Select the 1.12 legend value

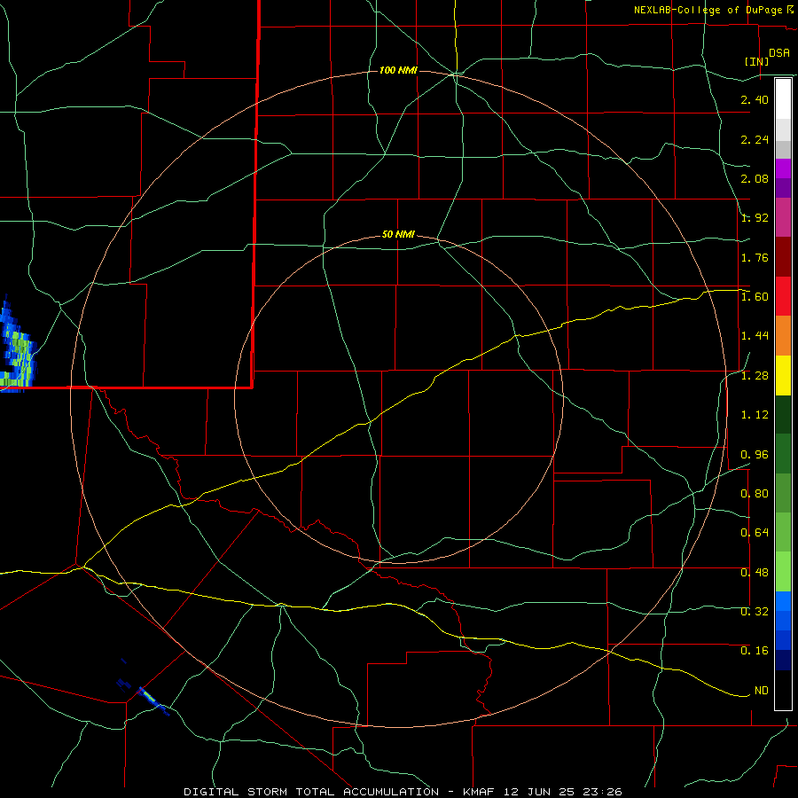(755, 415)
